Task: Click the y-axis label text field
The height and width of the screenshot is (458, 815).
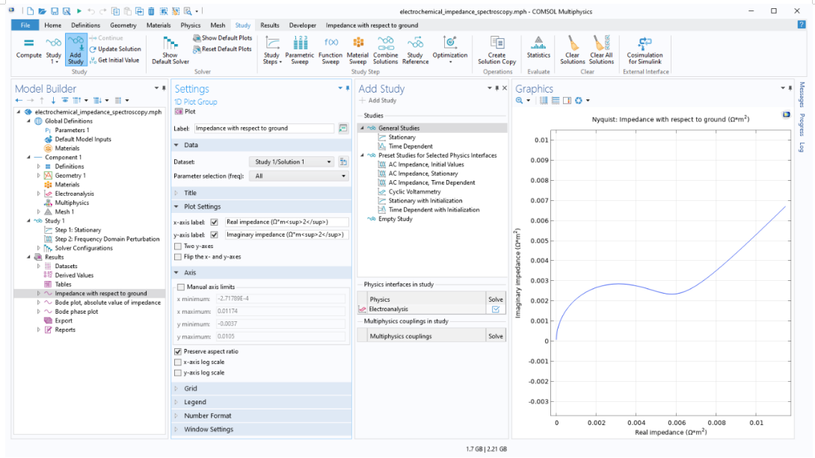Action: point(286,235)
